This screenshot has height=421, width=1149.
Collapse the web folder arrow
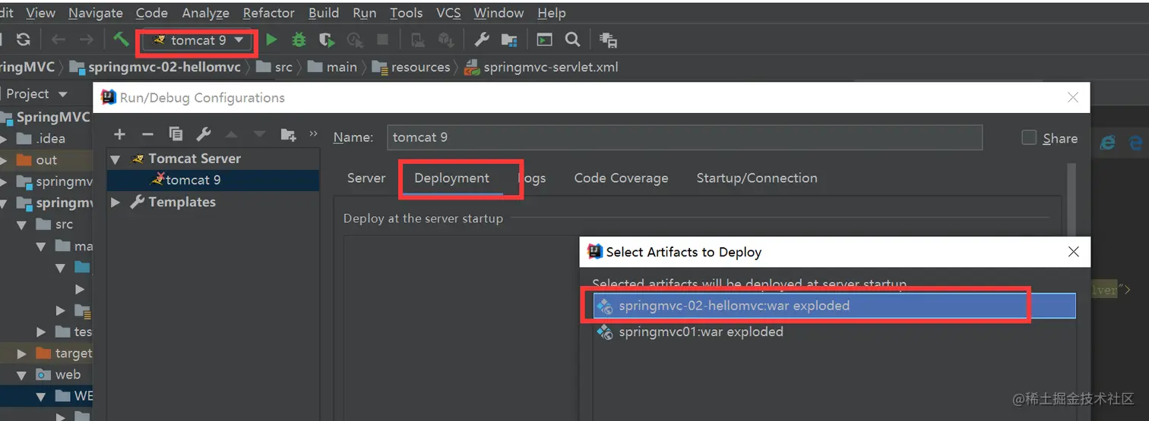22,375
